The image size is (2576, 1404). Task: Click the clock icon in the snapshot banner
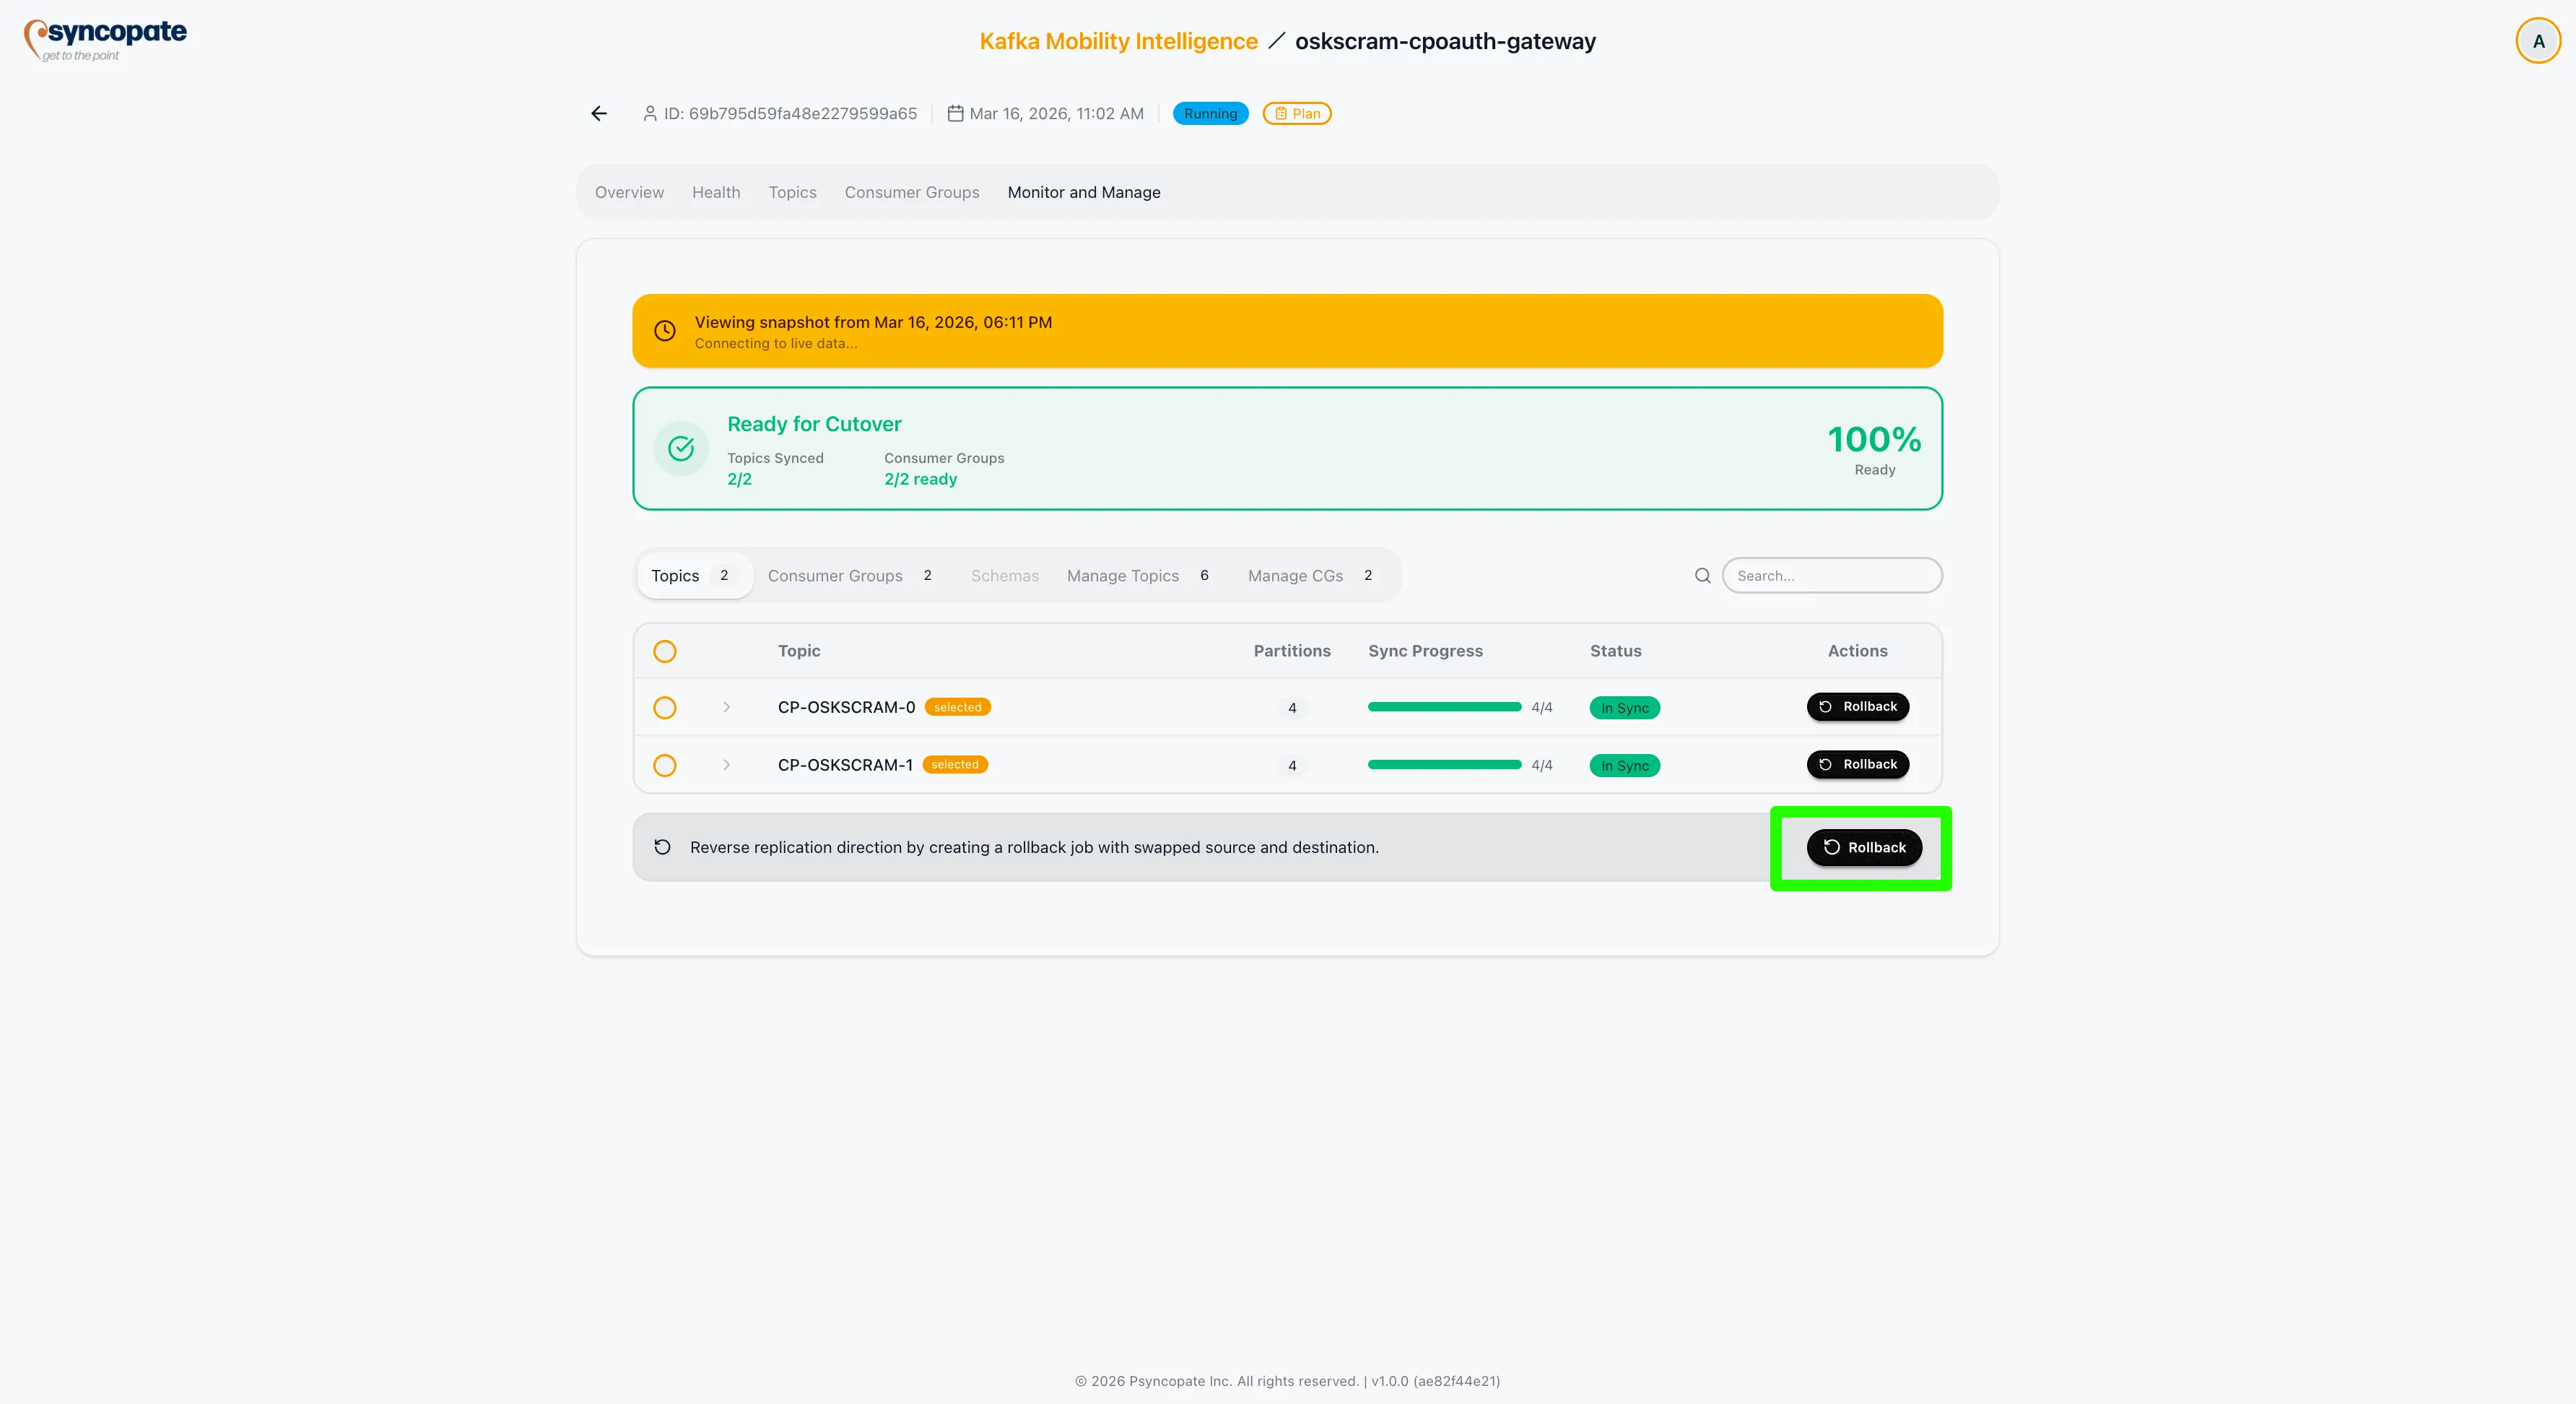pyautogui.click(x=665, y=330)
